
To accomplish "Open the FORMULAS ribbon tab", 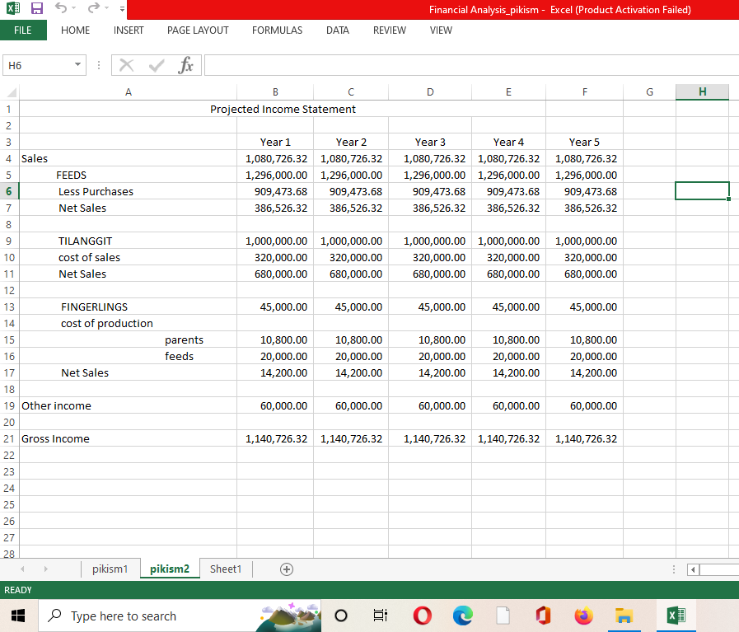I will coord(277,30).
